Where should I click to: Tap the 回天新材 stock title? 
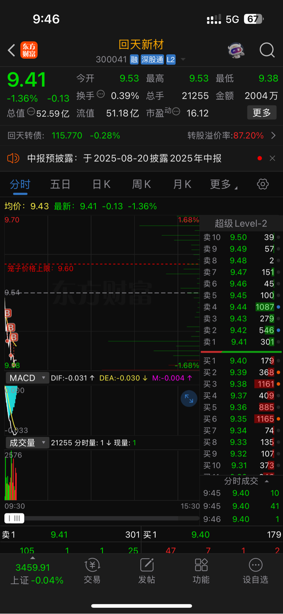point(141,45)
